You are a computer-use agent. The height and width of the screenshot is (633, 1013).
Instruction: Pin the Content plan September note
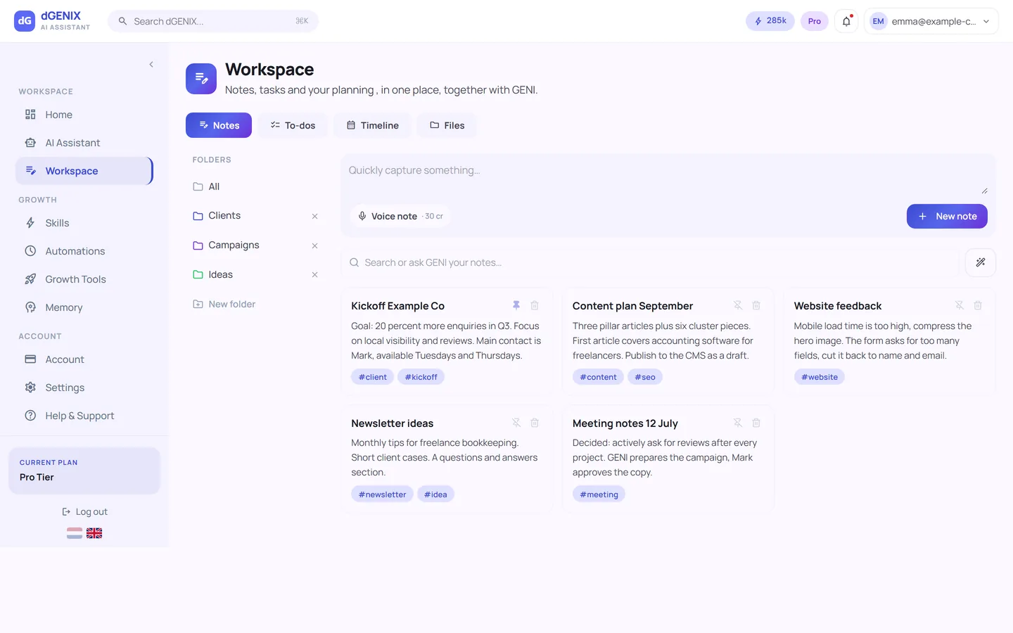pos(738,305)
